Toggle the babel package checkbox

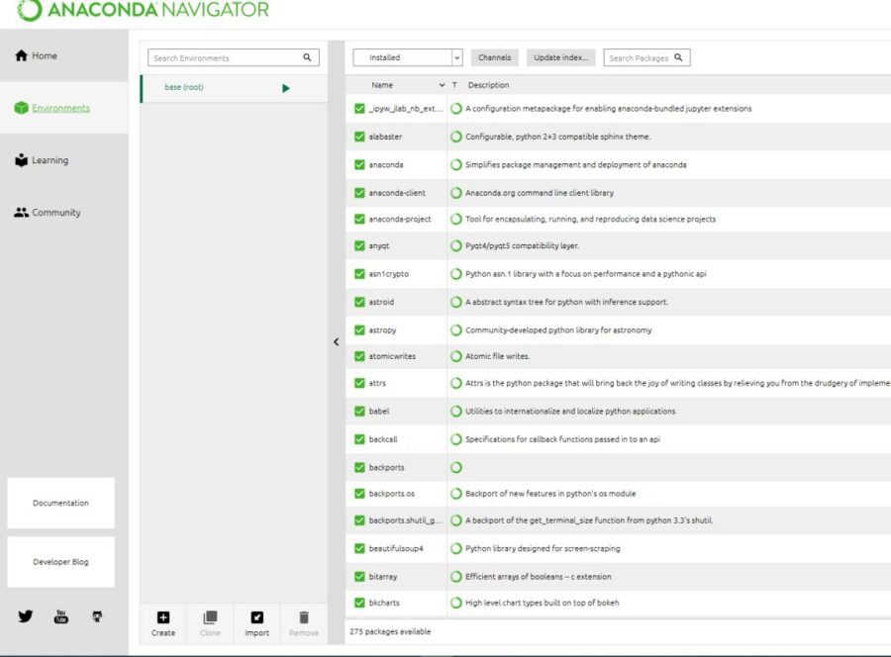pyautogui.click(x=359, y=412)
